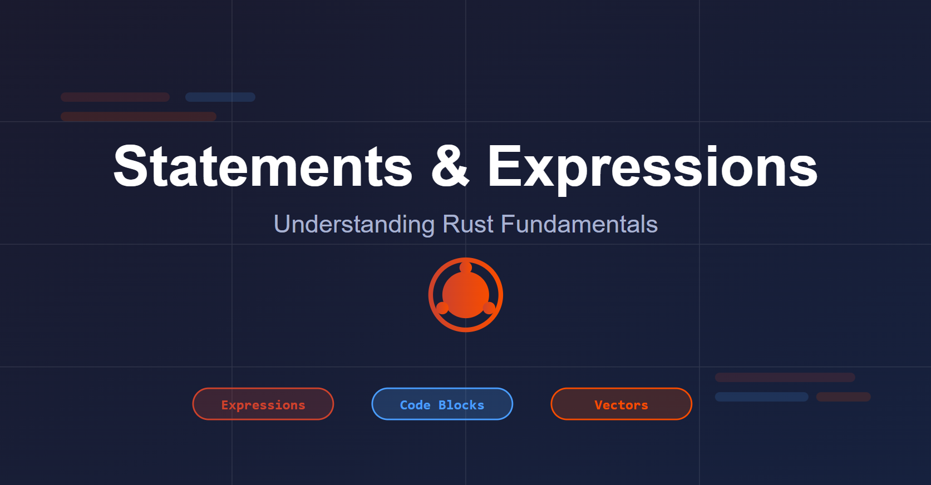Click the orange Rust logo icon
Viewport: 931px width, 485px height.
click(x=465, y=295)
